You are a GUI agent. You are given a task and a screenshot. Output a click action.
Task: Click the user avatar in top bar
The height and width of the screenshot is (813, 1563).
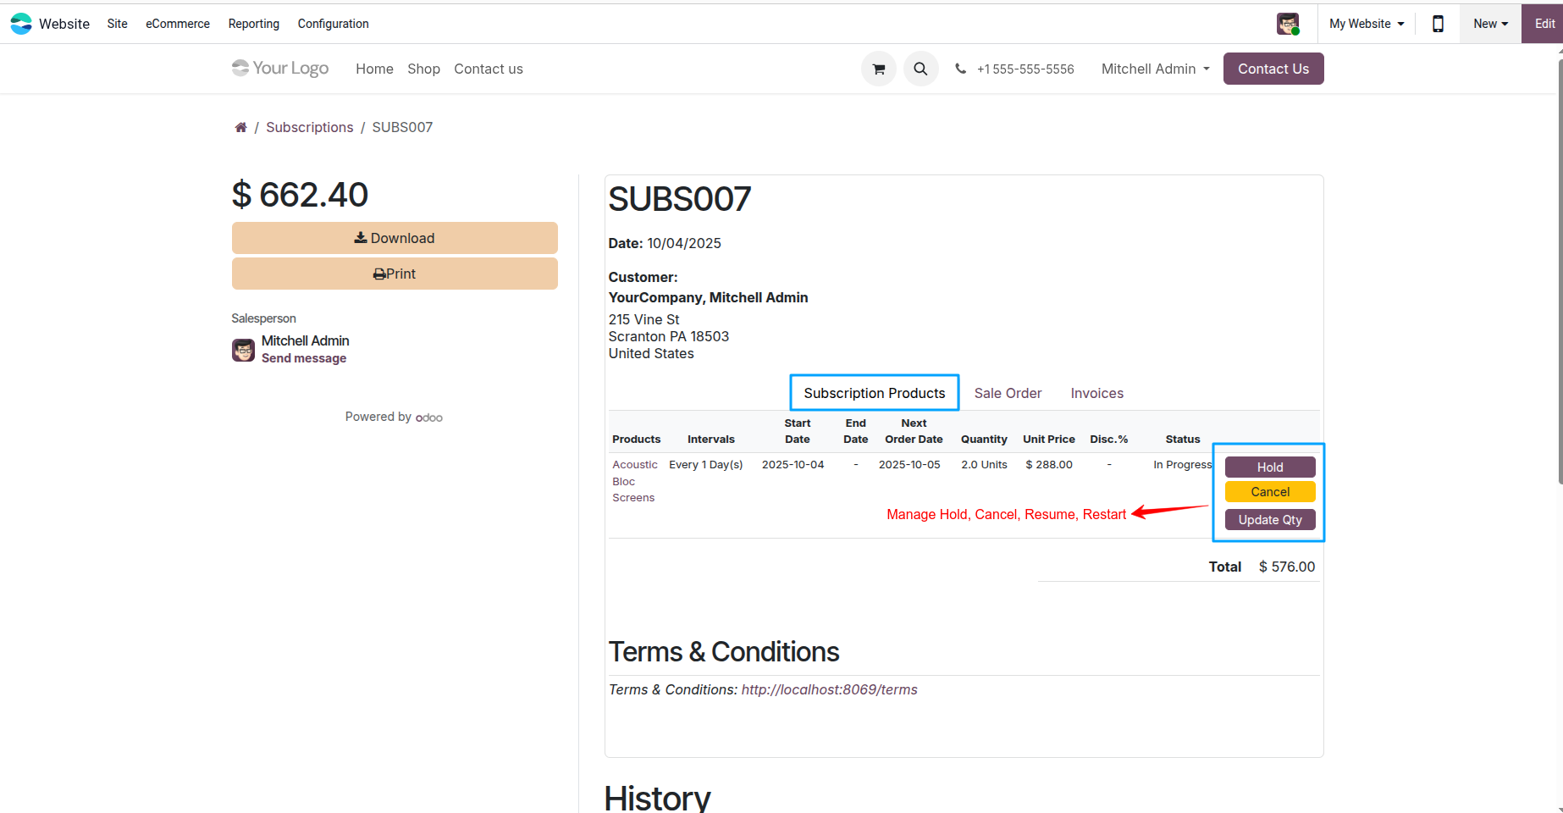pyautogui.click(x=1288, y=24)
